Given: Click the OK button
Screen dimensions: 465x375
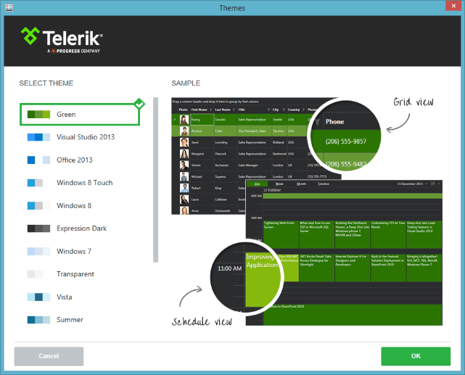Looking at the screenshot, I should [416, 356].
